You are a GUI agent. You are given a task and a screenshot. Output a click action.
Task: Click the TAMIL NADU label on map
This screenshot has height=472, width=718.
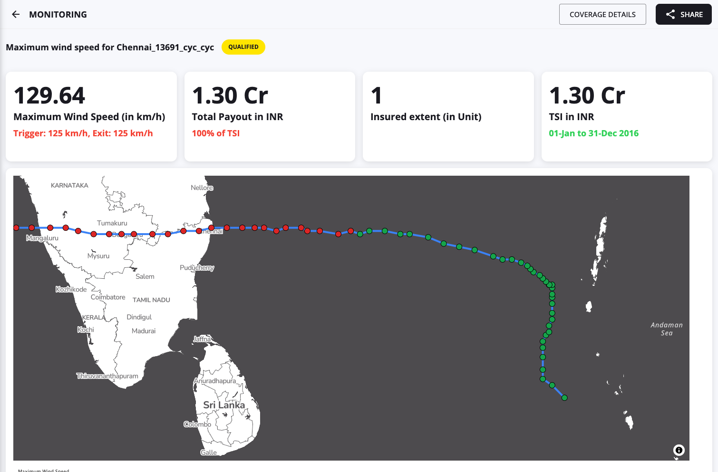click(151, 300)
